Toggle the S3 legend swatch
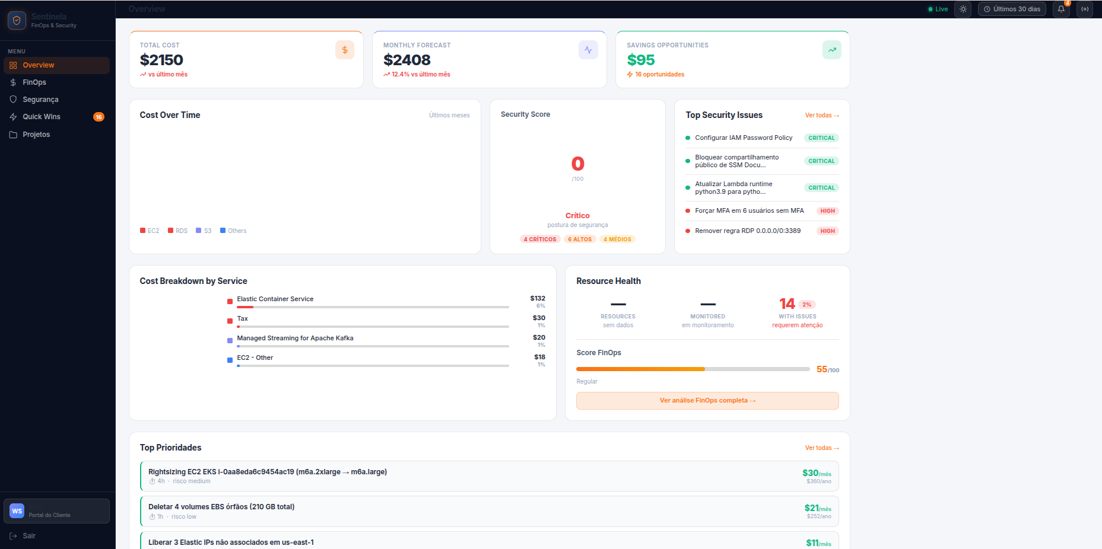The image size is (1102, 549). (199, 231)
